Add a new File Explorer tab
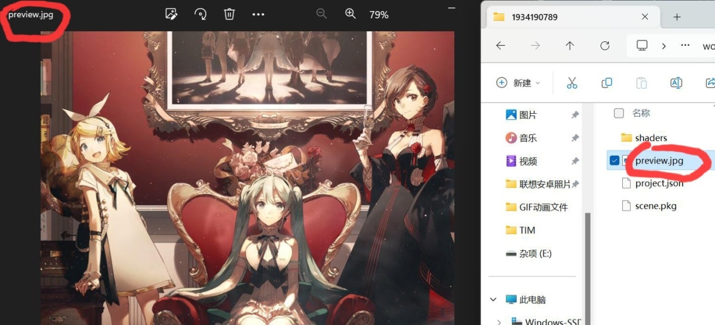 pyautogui.click(x=677, y=17)
